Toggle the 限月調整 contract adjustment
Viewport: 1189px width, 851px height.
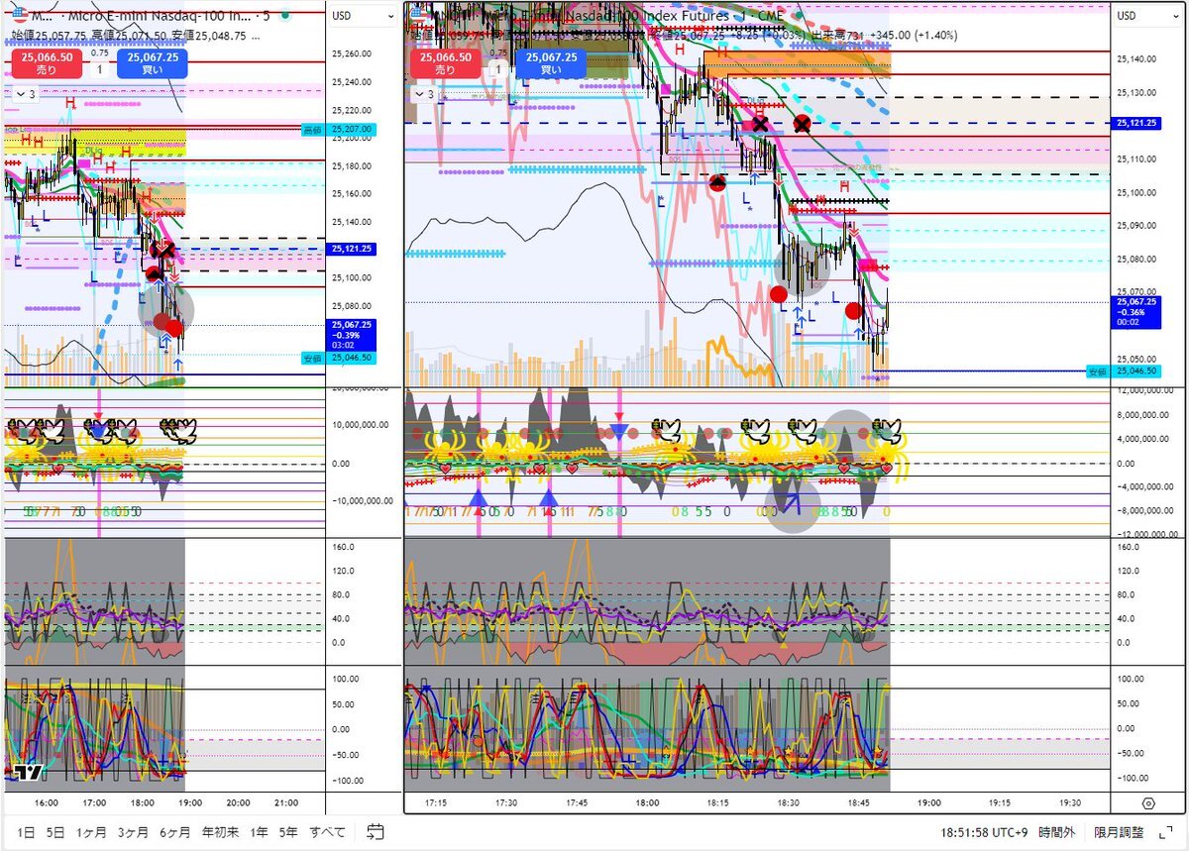(1118, 832)
